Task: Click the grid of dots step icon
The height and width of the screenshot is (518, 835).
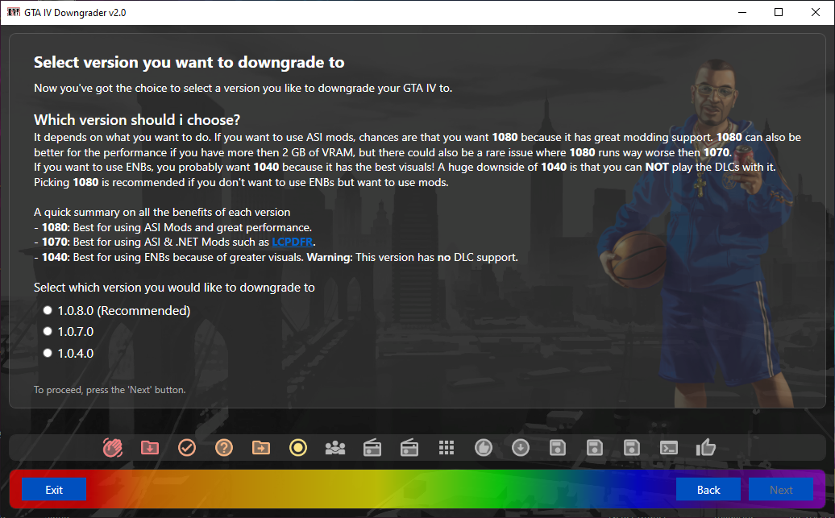Action: (x=447, y=448)
